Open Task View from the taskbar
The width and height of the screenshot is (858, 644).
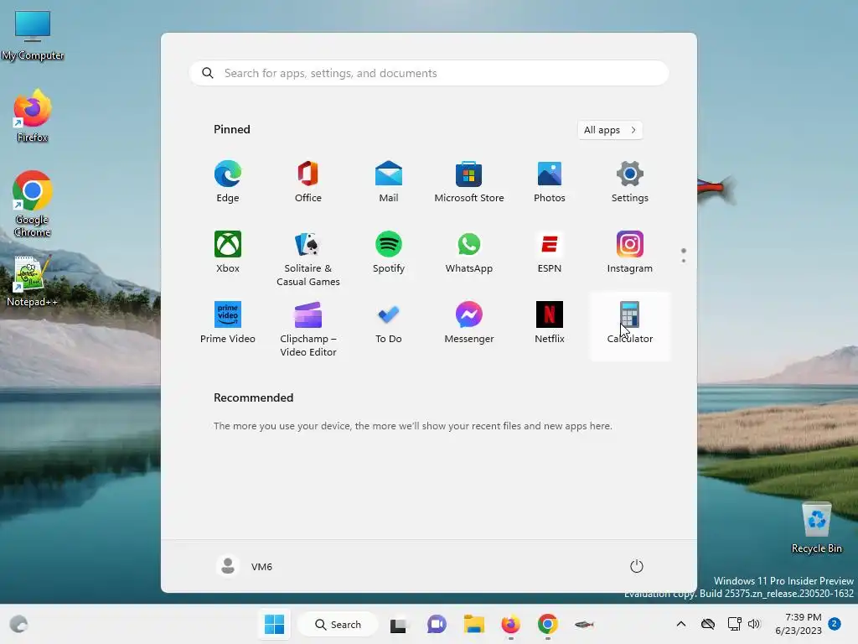(x=398, y=624)
